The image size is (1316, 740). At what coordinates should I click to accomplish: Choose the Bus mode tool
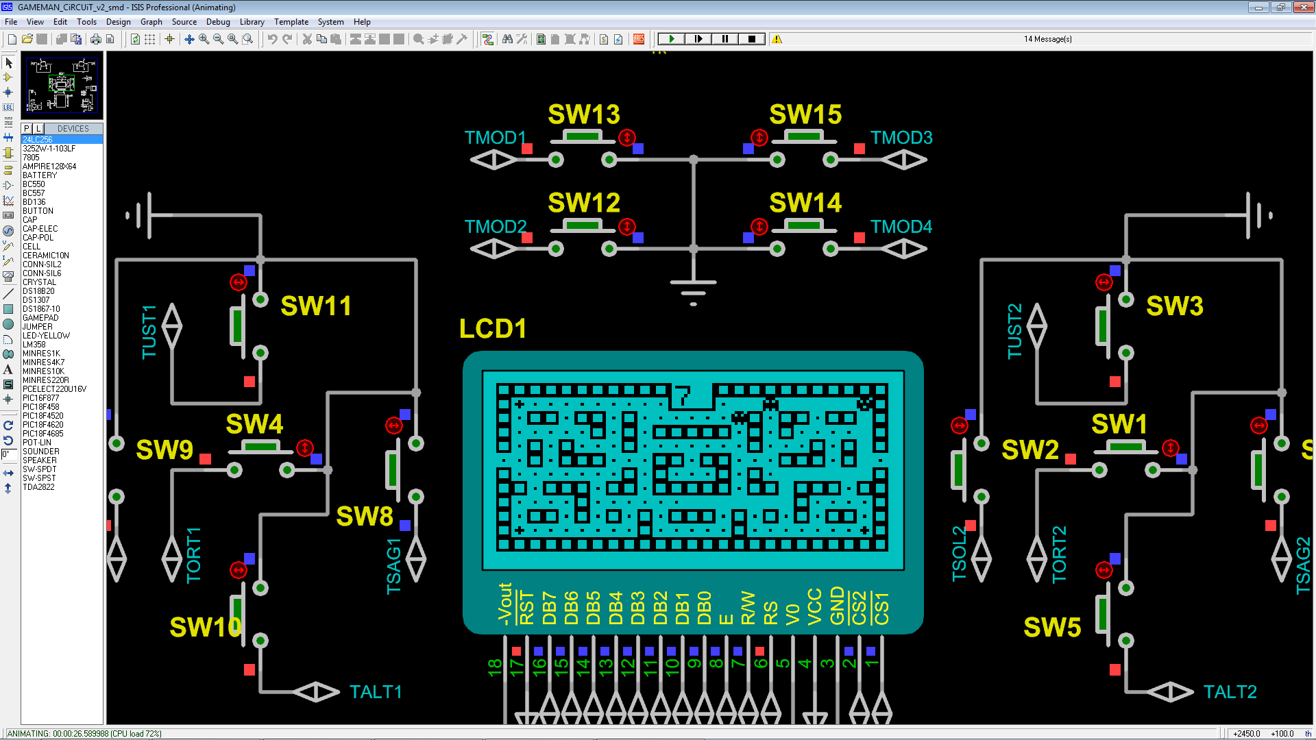coord(8,138)
